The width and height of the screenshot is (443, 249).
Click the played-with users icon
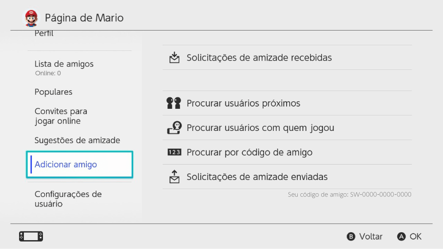pyautogui.click(x=174, y=128)
